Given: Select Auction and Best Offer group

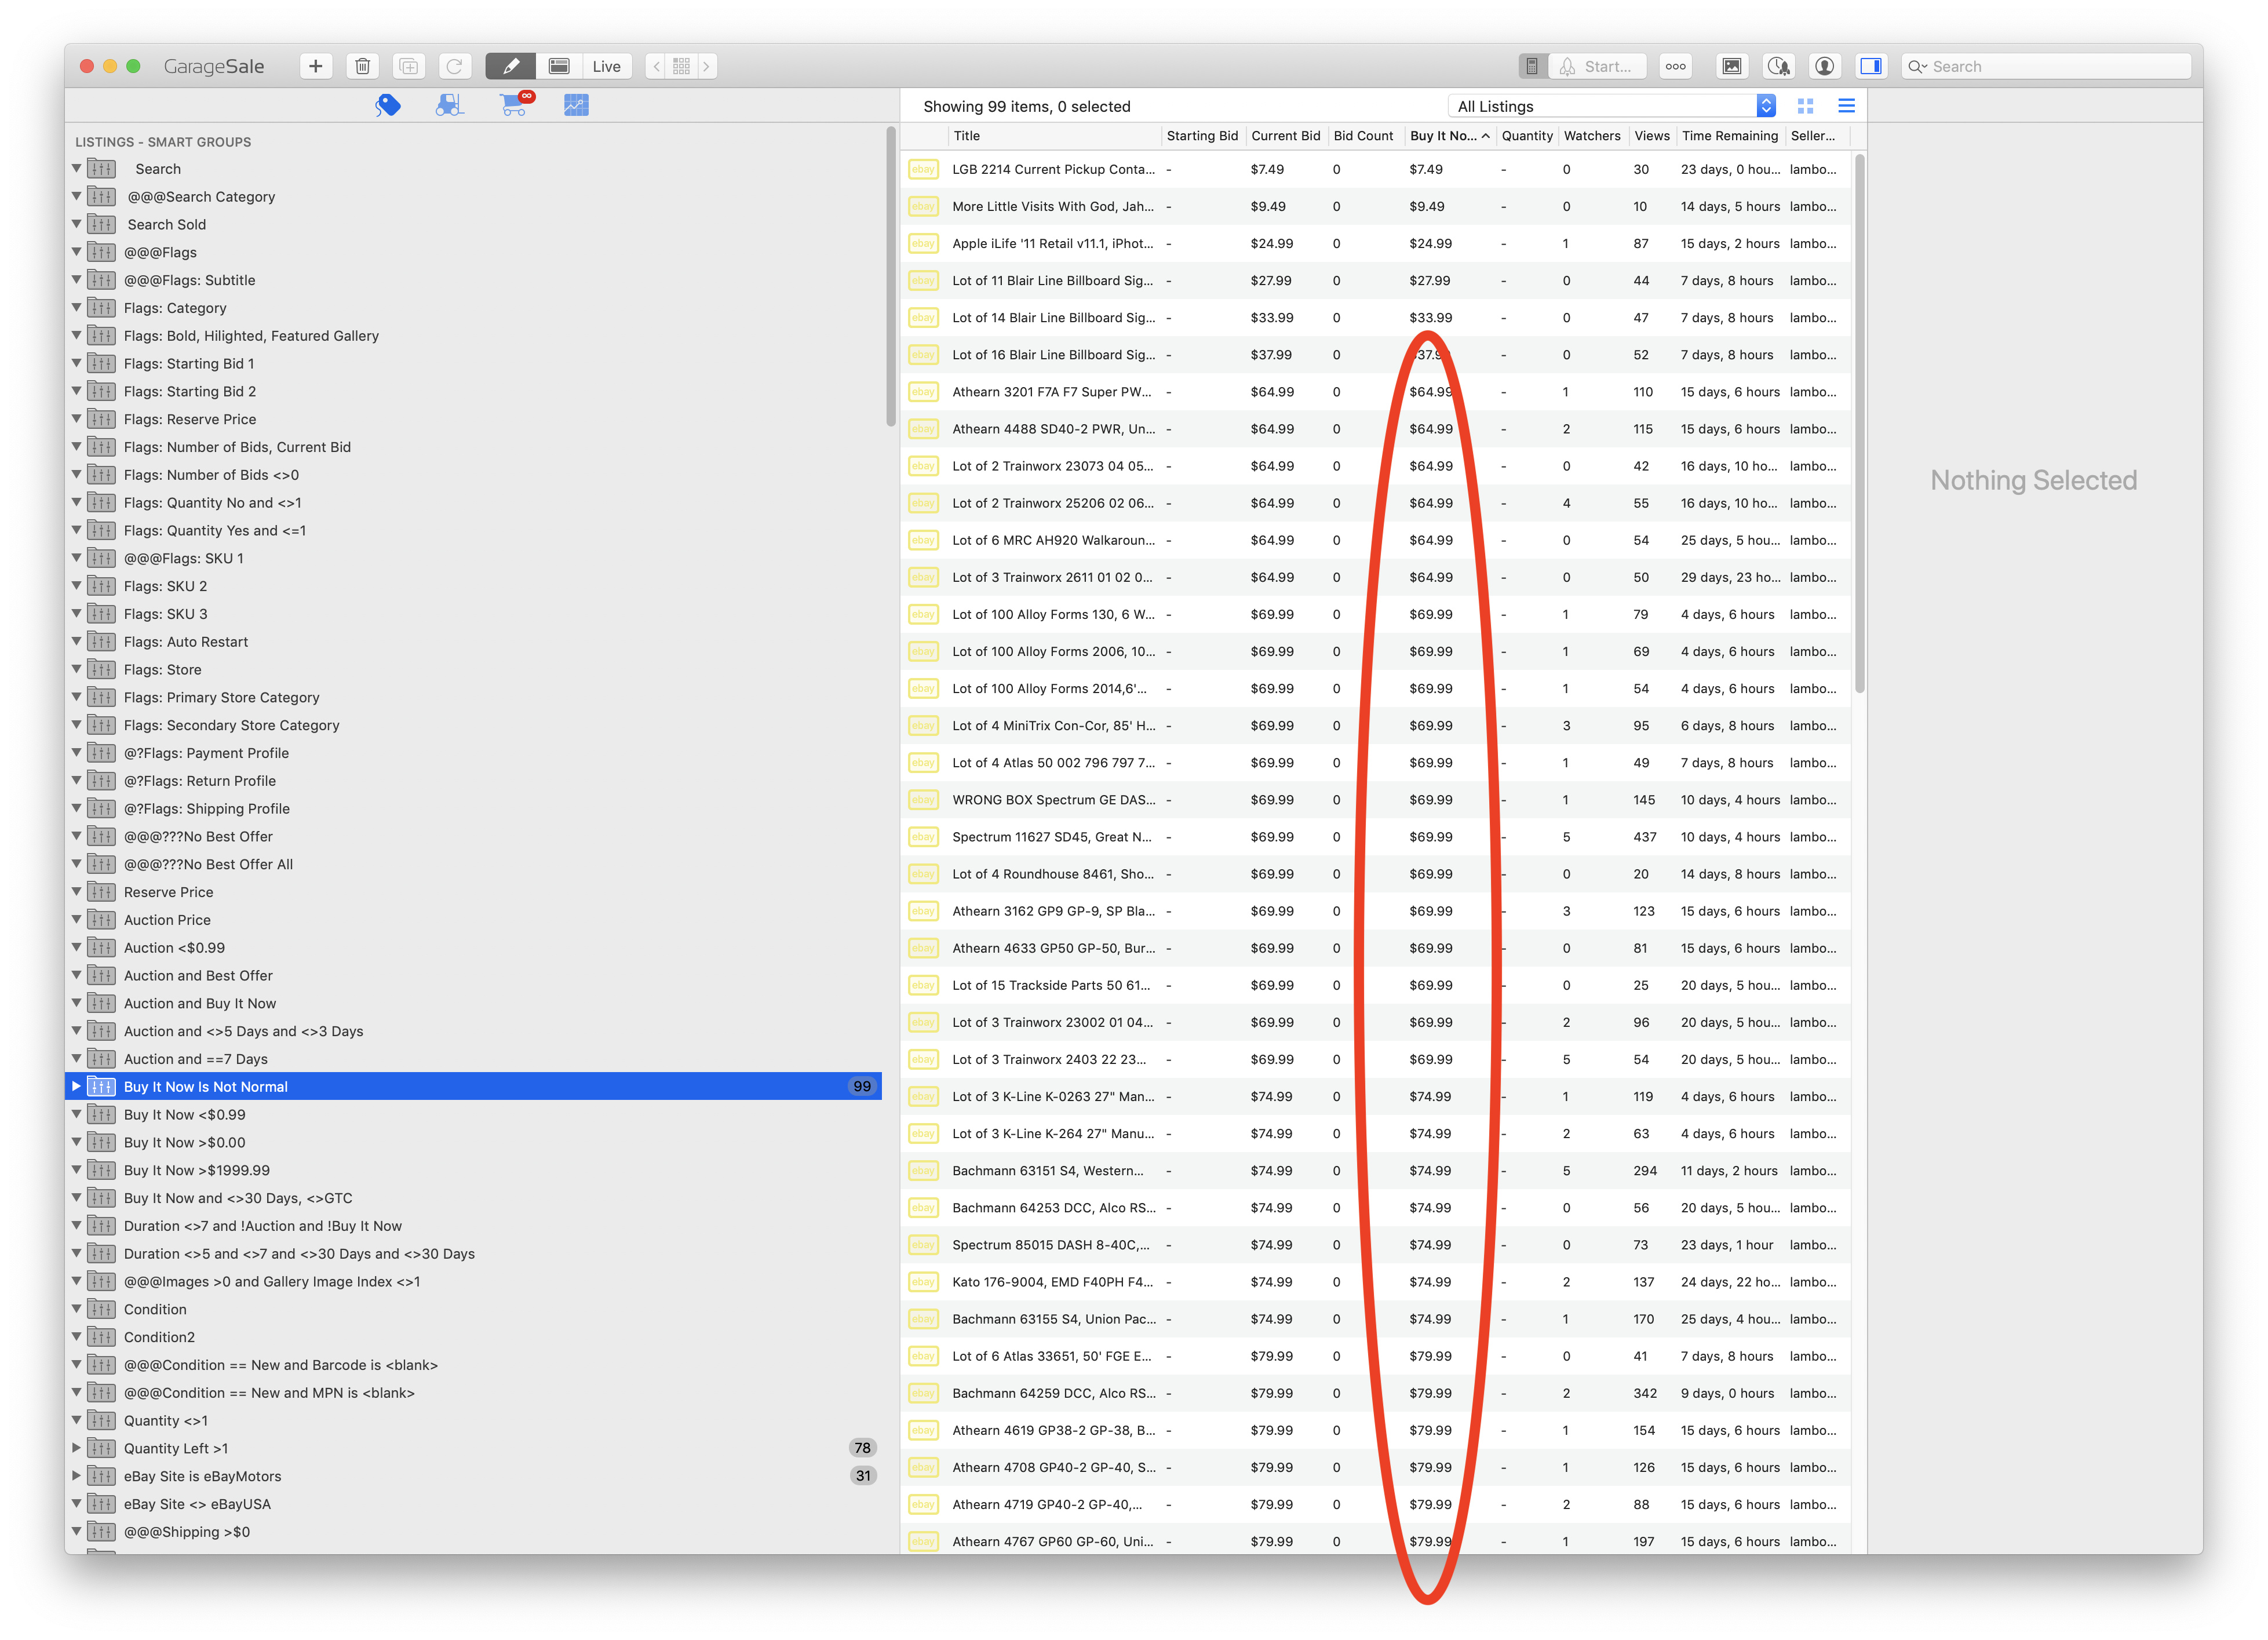Looking at the screenshot, I should click(x=474, y=975).
